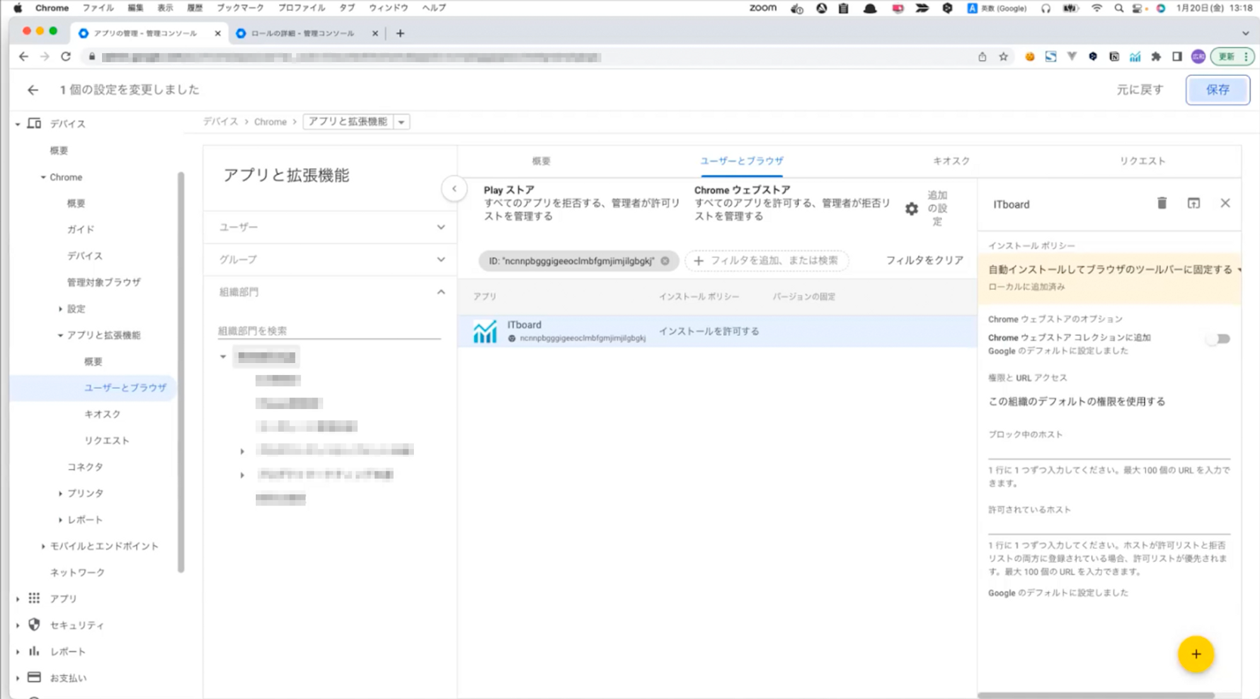Click the 保存 button
Viewport: 1260px width, 699px height.
(1217, 90)
